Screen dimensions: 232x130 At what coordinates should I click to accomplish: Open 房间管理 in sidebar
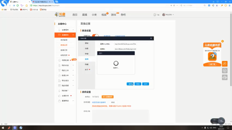64,40
